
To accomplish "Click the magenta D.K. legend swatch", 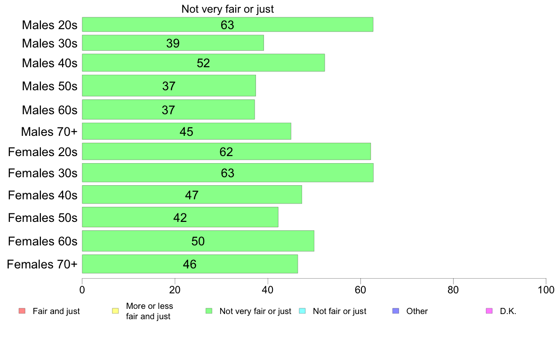I will click(x=489, y=311).
